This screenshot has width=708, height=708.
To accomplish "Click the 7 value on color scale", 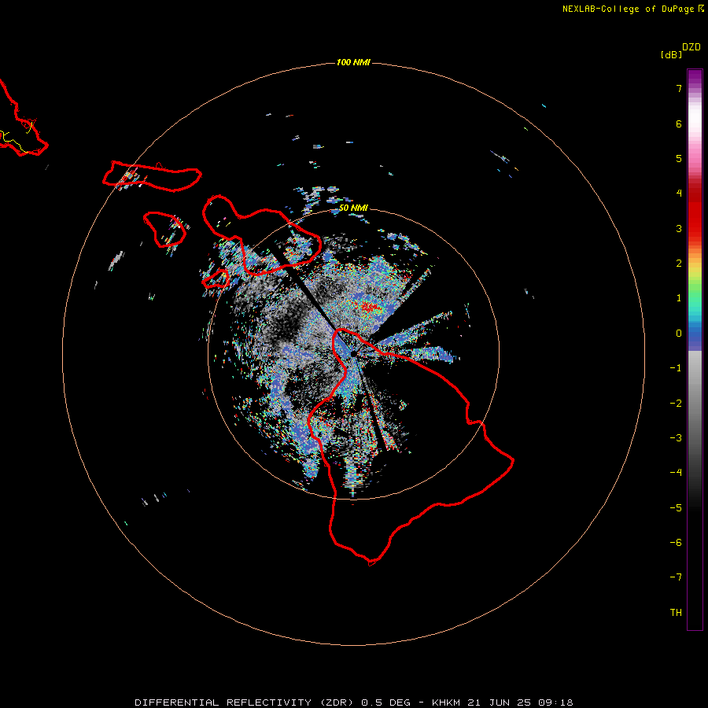I will 679,88.
